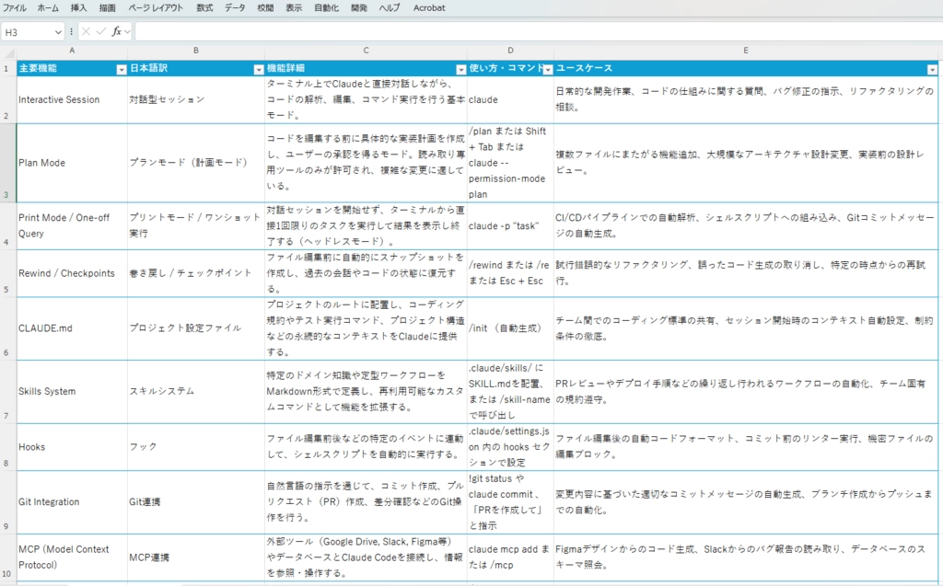943x586 pixels.
Task: Click the insert function fx icon
Action: 117,31
